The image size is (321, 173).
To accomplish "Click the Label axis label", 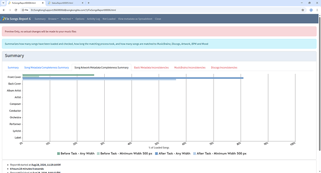I will (18, 137).
